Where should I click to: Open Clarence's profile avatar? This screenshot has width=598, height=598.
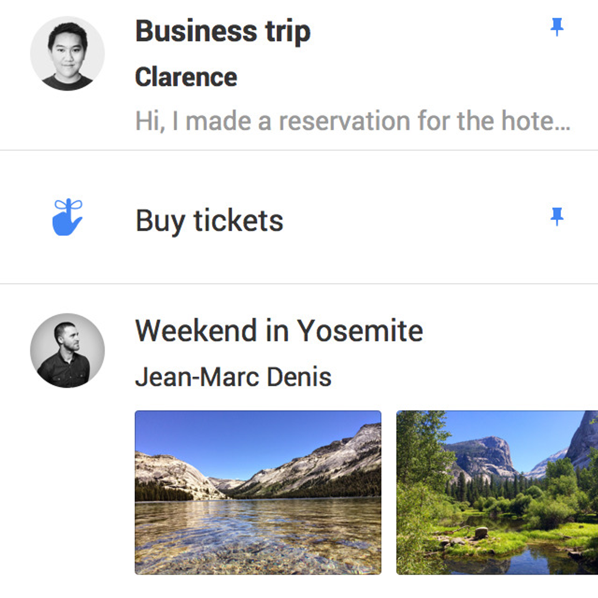(67, 53)
